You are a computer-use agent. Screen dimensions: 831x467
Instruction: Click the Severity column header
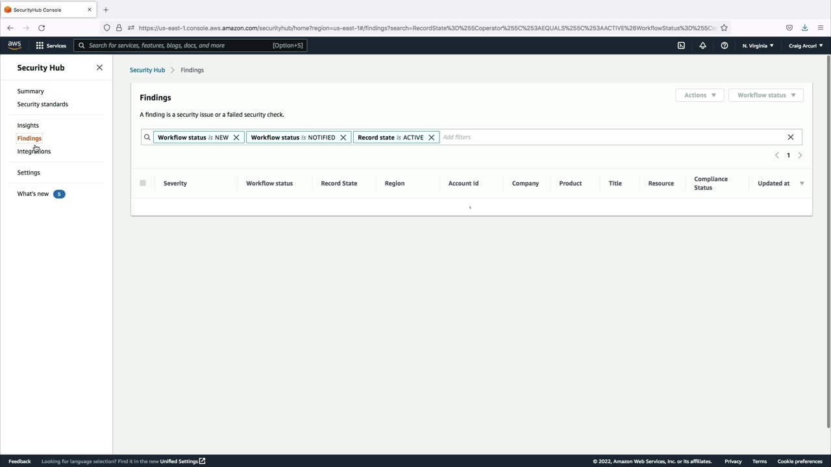tap(175, 184)
